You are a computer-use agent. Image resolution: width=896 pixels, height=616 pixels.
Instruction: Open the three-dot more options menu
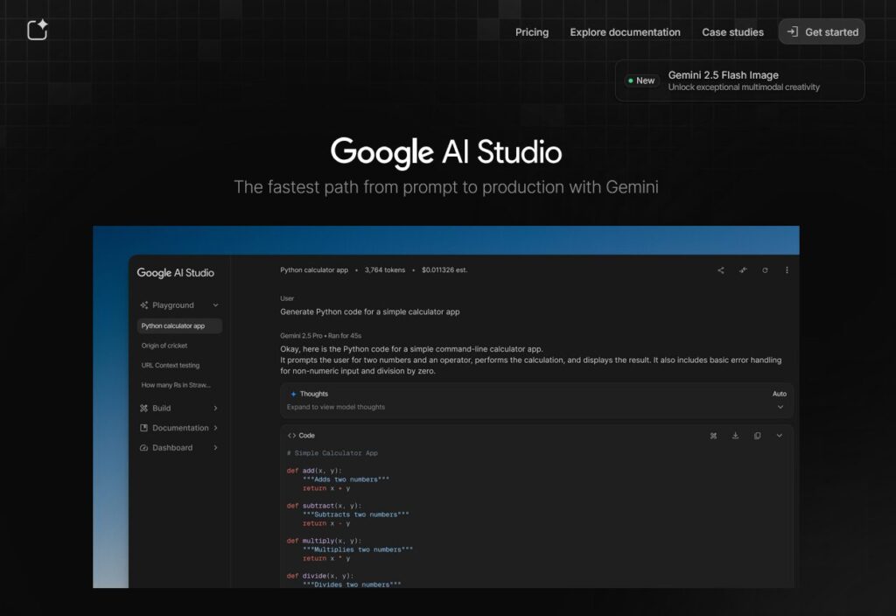click(x=787, y=270)
